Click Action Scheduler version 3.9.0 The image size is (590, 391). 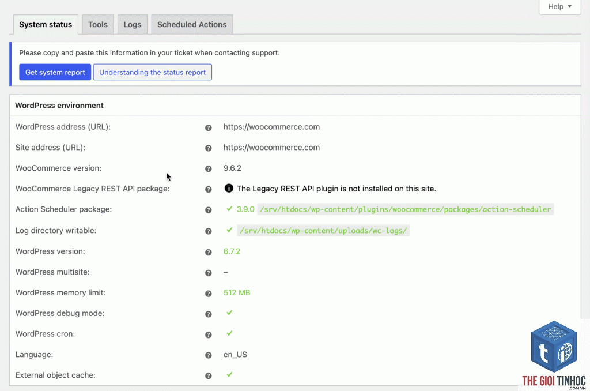245,209
